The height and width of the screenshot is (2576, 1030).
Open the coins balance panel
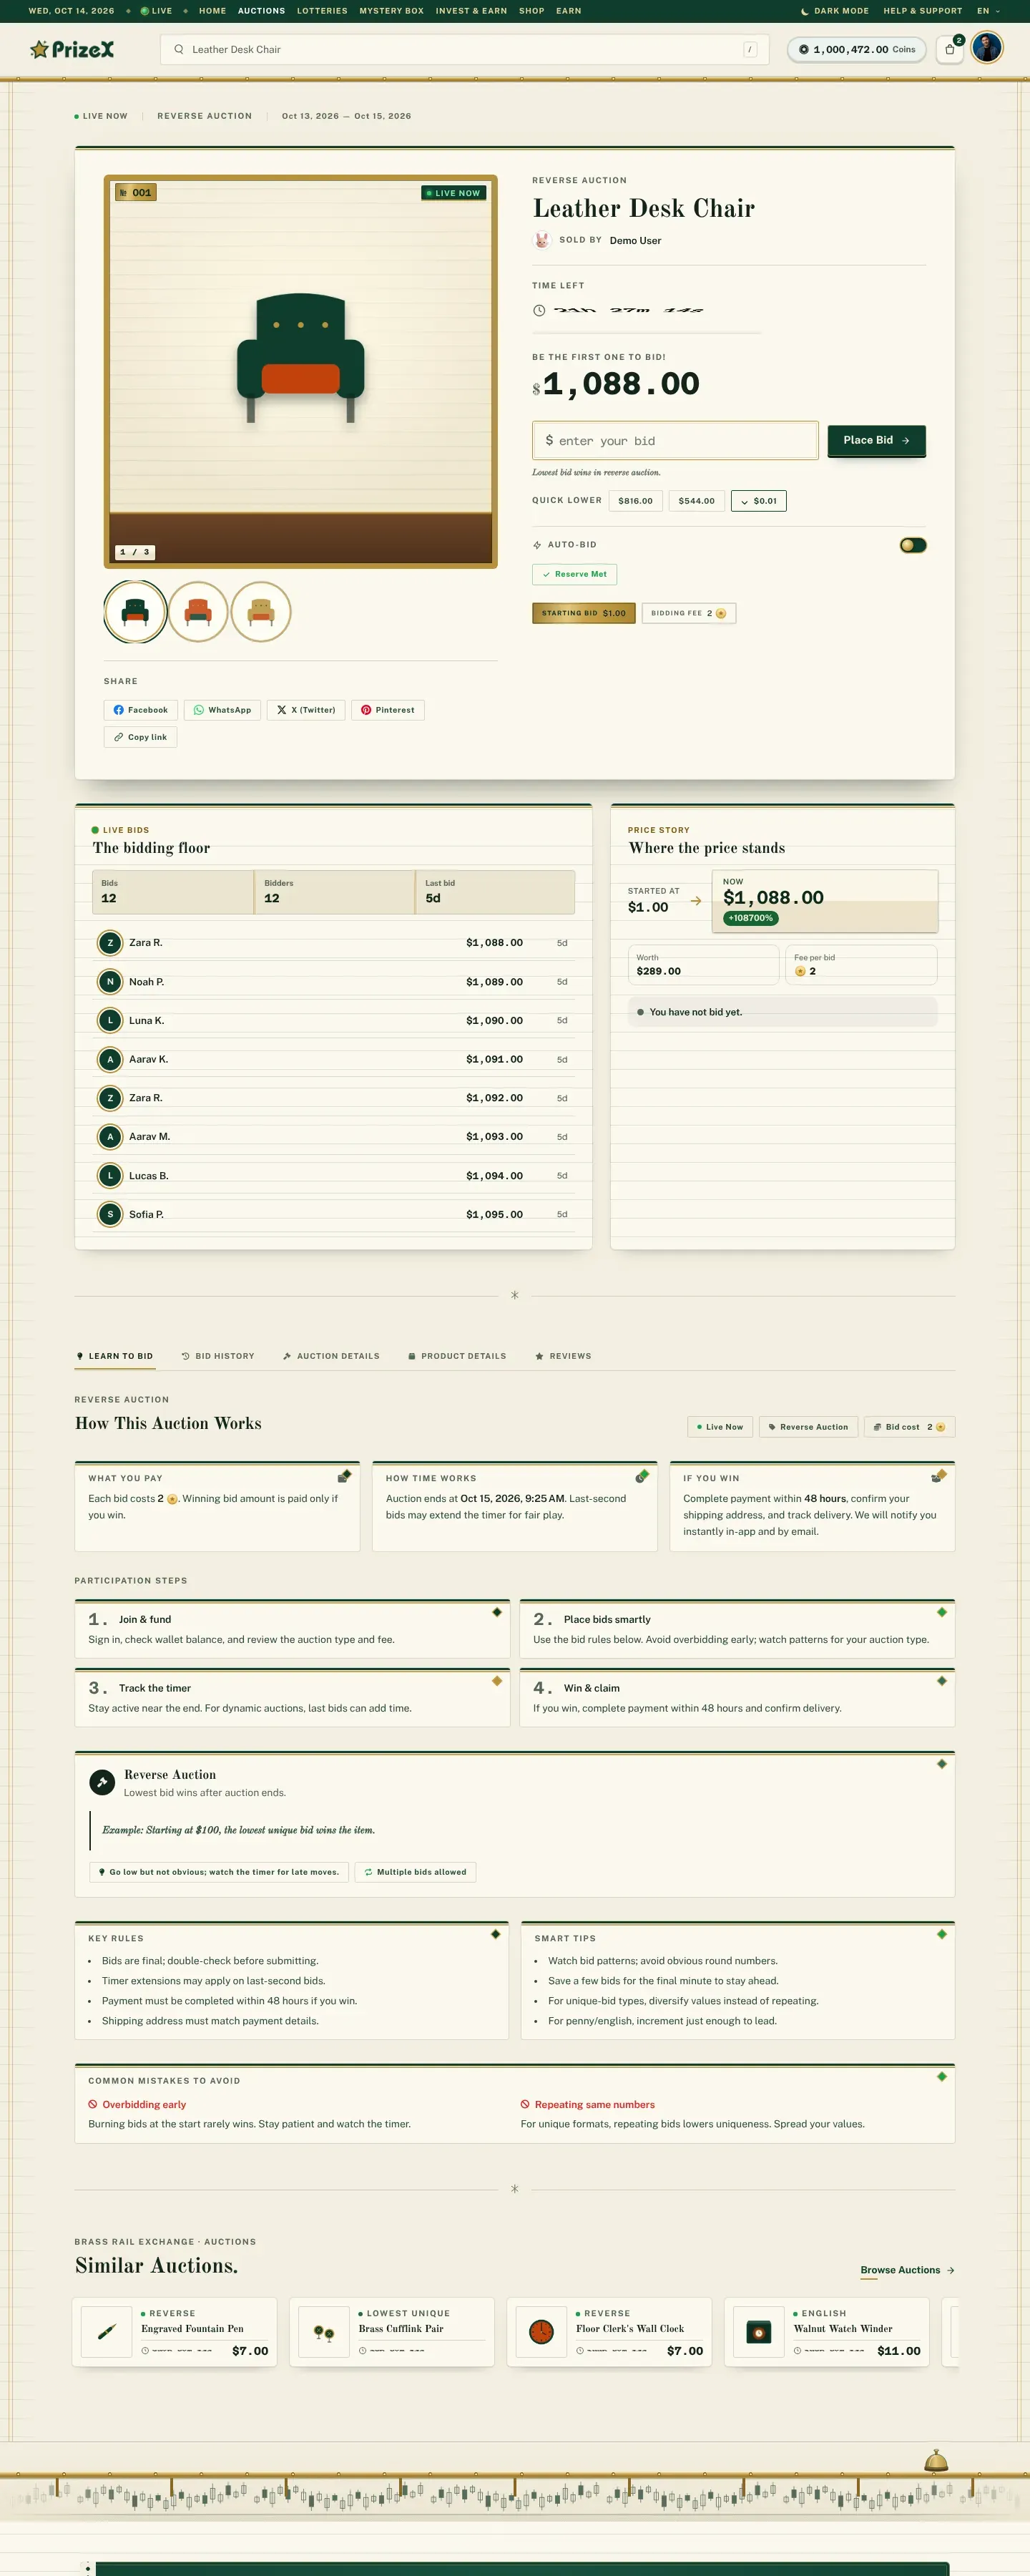click(857, 49)
